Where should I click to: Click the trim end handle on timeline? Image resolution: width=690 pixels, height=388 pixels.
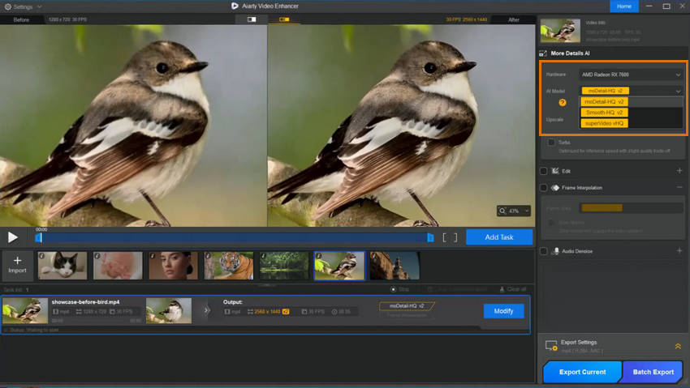430,237
